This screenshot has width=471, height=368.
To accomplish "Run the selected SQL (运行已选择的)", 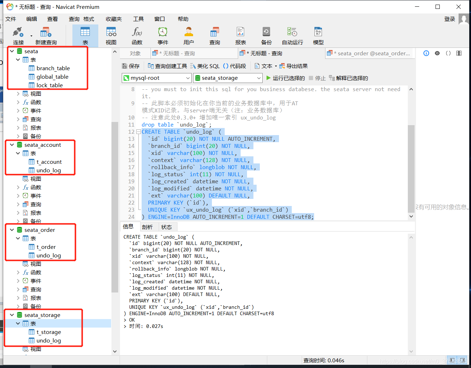I will [285, 78].
